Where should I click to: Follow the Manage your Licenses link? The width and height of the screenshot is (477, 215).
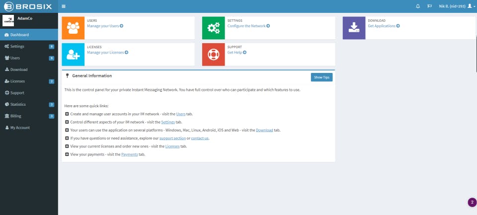(x=107, y=52)
